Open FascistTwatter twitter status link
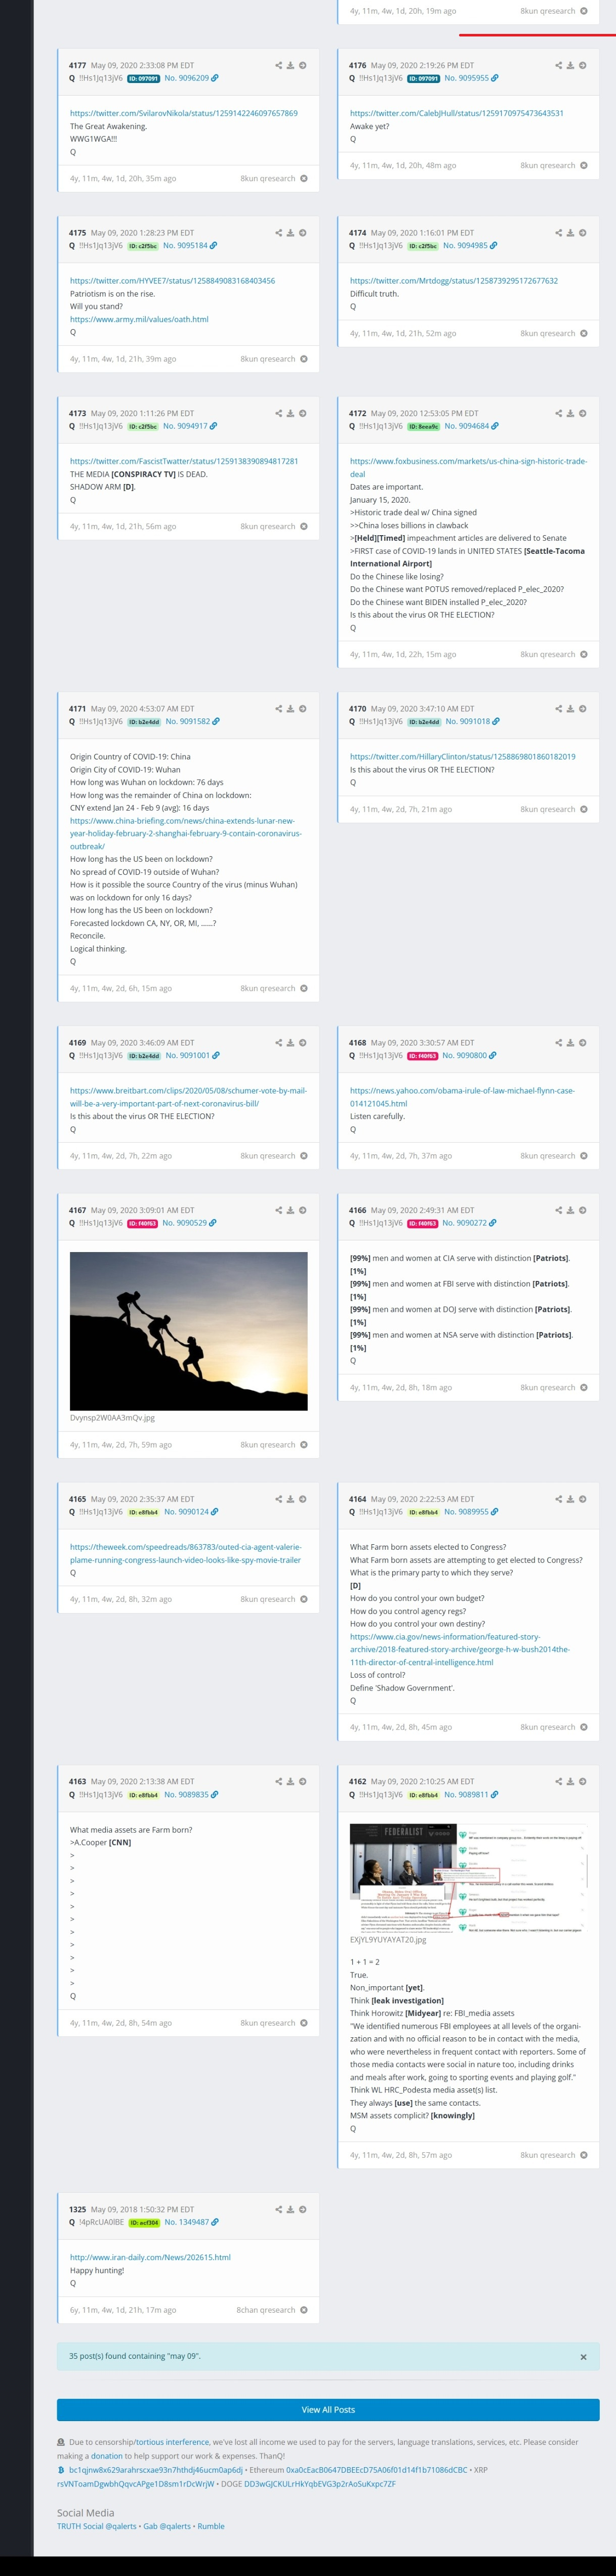 [x=184, y=462]
